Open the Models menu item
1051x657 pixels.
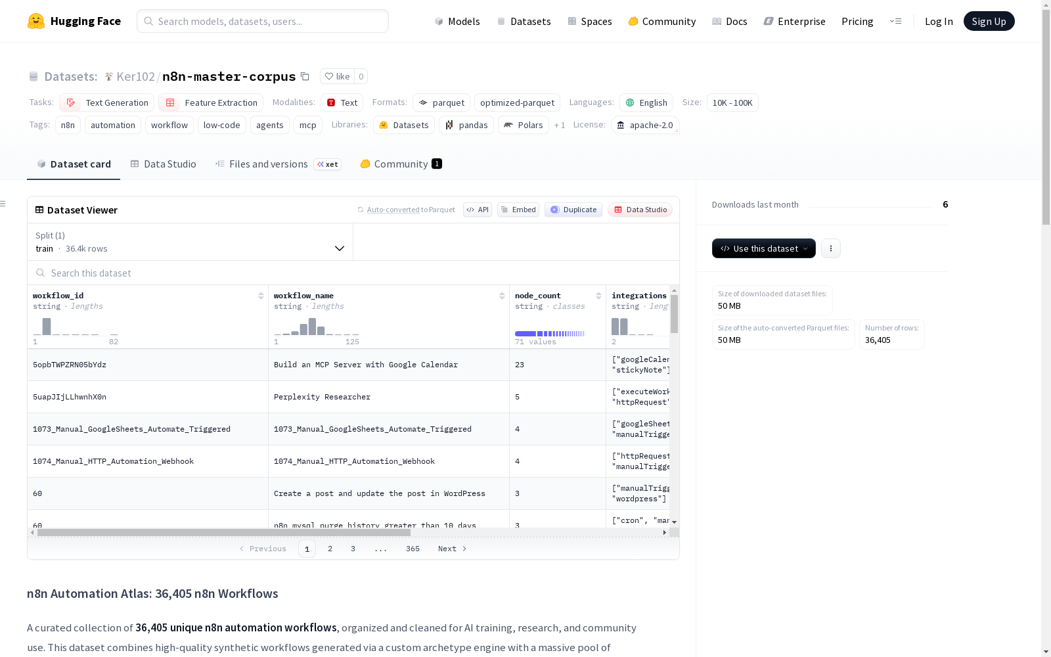[457, 21]
